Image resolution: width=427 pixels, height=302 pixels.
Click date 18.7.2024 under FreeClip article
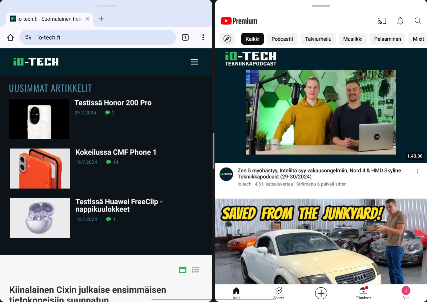point(86,219)
